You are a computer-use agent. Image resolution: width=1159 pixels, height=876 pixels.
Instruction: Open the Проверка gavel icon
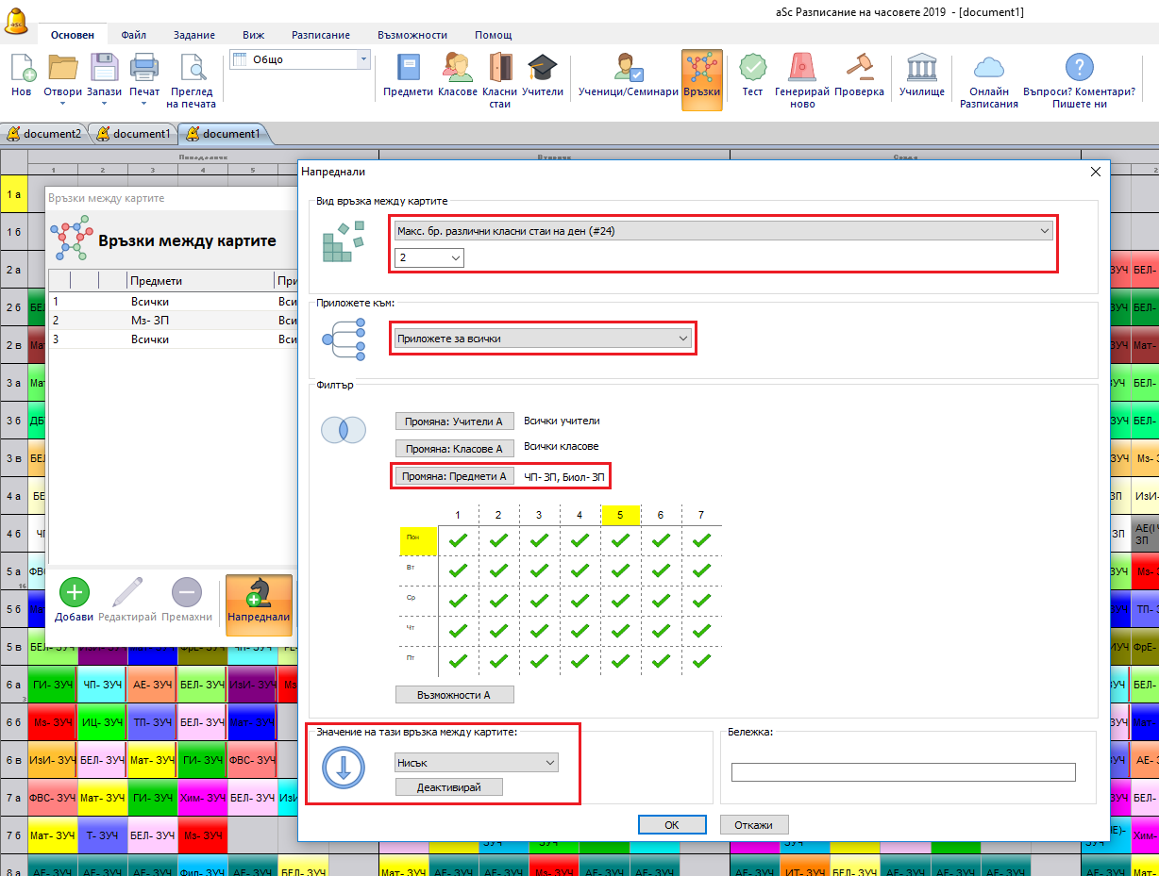[859, 74]
